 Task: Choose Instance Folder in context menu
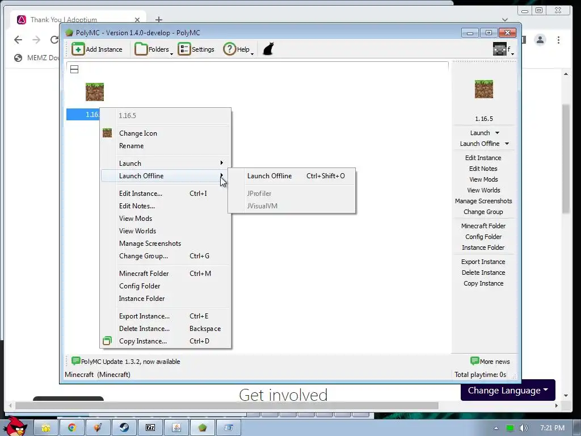[x=165, y=299]
